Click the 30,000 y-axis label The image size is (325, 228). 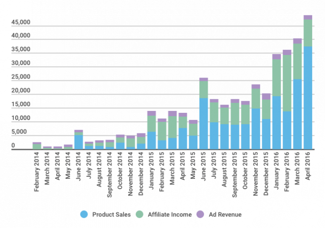(x=21, y=63)
